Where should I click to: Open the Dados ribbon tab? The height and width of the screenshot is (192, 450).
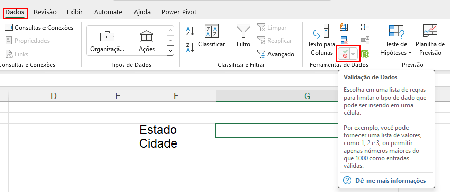15,12
